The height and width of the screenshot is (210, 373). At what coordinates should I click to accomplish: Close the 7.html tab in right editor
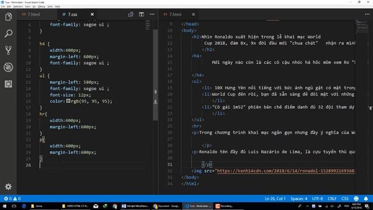pos(193,15)
